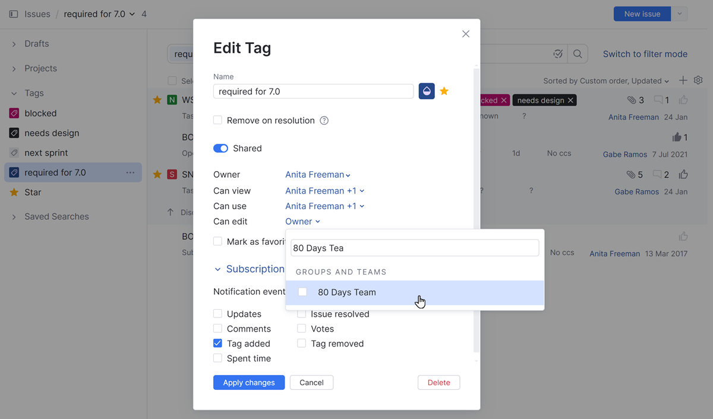Click the yellow star favorite icon beside name
This screenshot has height=419, width=713.
click(x=444, y=91)
